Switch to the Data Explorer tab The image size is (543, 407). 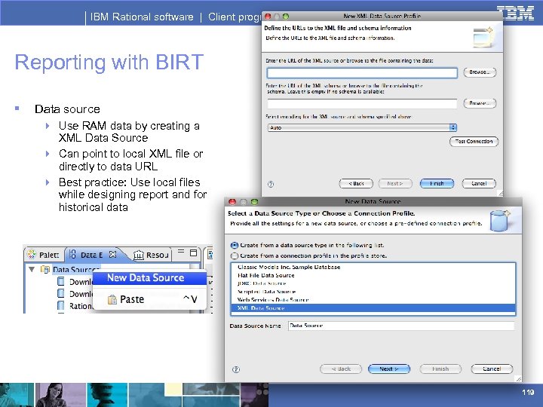click(92, 255)
